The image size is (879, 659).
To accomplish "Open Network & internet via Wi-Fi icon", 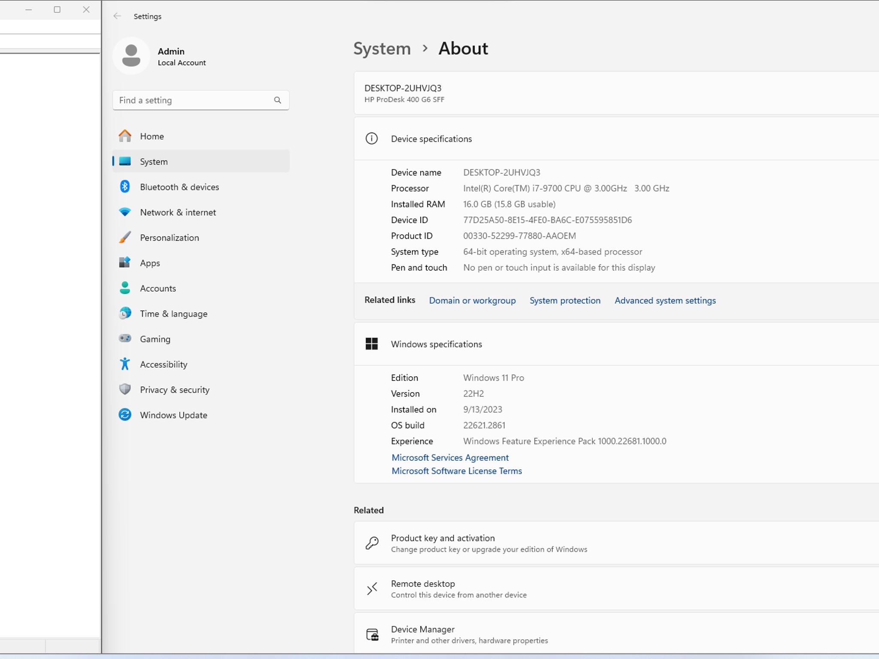I will (x=125, y=212).
